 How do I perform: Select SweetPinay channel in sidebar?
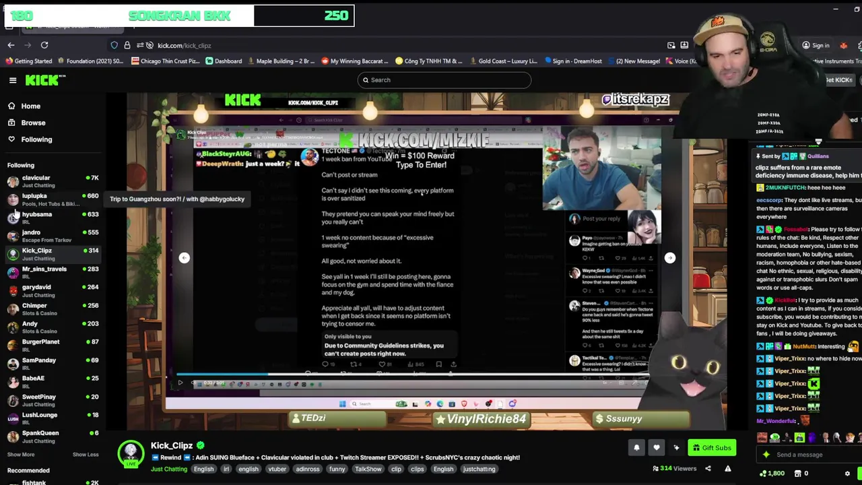click(53, 400)
